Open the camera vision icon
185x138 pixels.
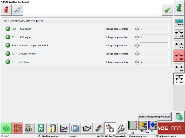click(x=75, y=128)
